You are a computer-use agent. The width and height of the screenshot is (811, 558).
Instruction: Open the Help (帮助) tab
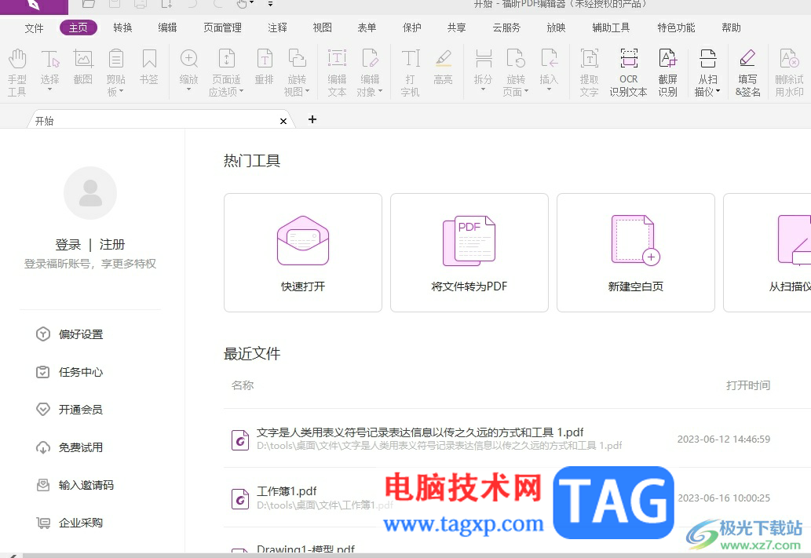tap(732, 28)
